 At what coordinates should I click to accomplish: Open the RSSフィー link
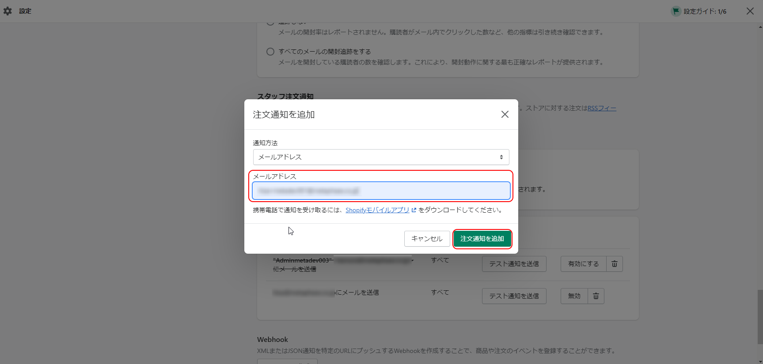click(x=602, y=108)
